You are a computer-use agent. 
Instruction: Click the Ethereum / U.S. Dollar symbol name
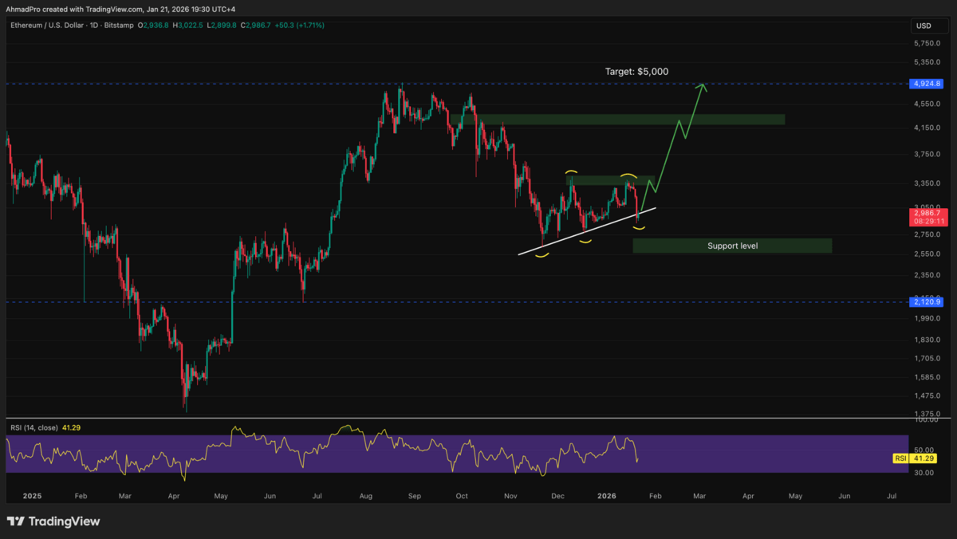tap(48, 25)
